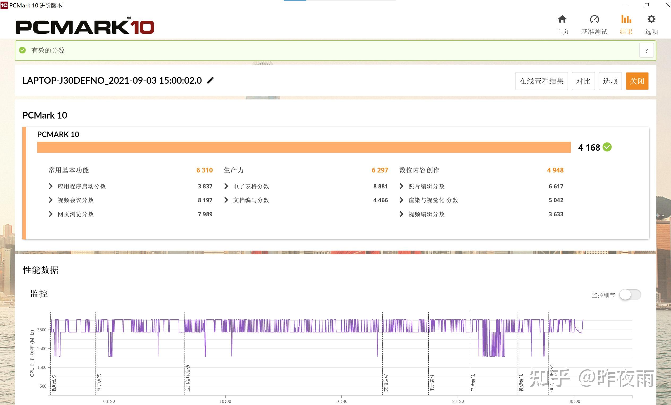This screenshot has width=671, height=405.
Task: Edit result name with pencil icon
Action: (210, 81)
